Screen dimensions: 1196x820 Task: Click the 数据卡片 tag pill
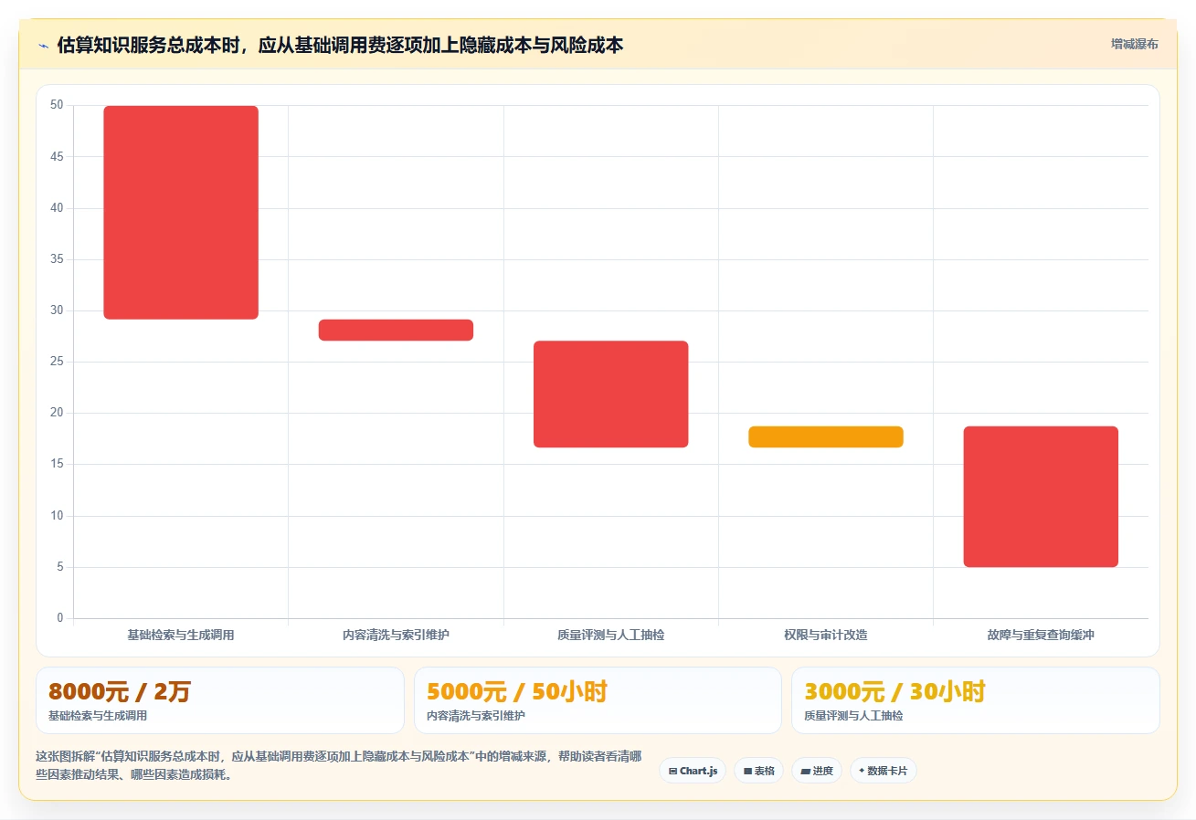tap(883, 771)
